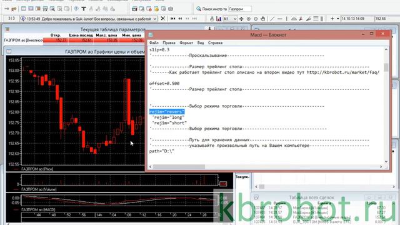Click the Таблица всех сделок title
The width and height of the screenshot is (400, 225).
click(311, 197)
